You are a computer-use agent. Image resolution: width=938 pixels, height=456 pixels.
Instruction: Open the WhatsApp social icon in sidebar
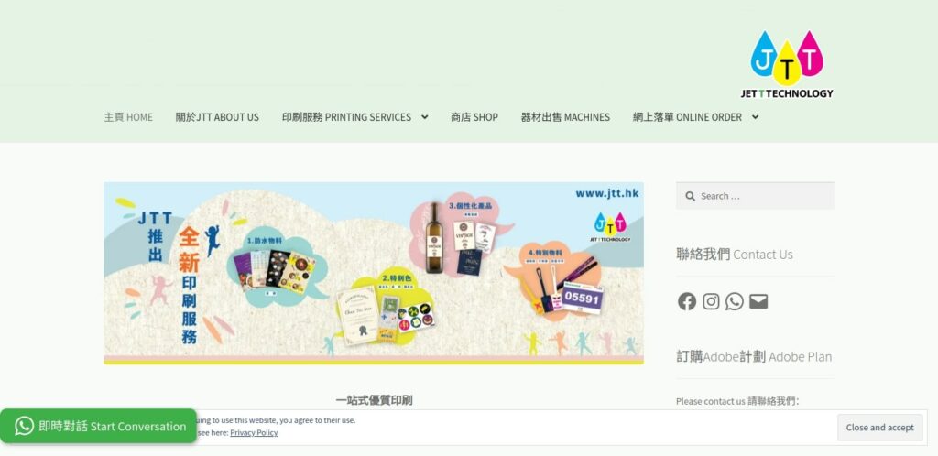pos(735,301)
